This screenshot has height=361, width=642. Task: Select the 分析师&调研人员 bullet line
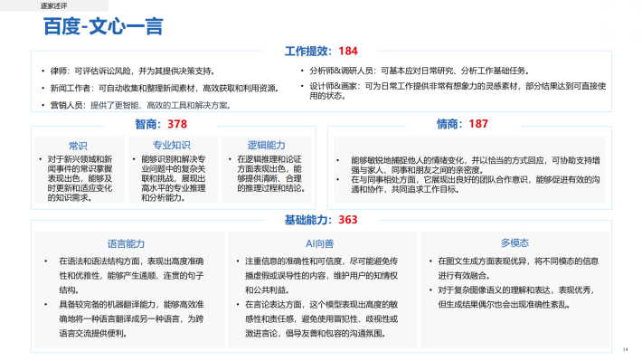pos(420,71)
